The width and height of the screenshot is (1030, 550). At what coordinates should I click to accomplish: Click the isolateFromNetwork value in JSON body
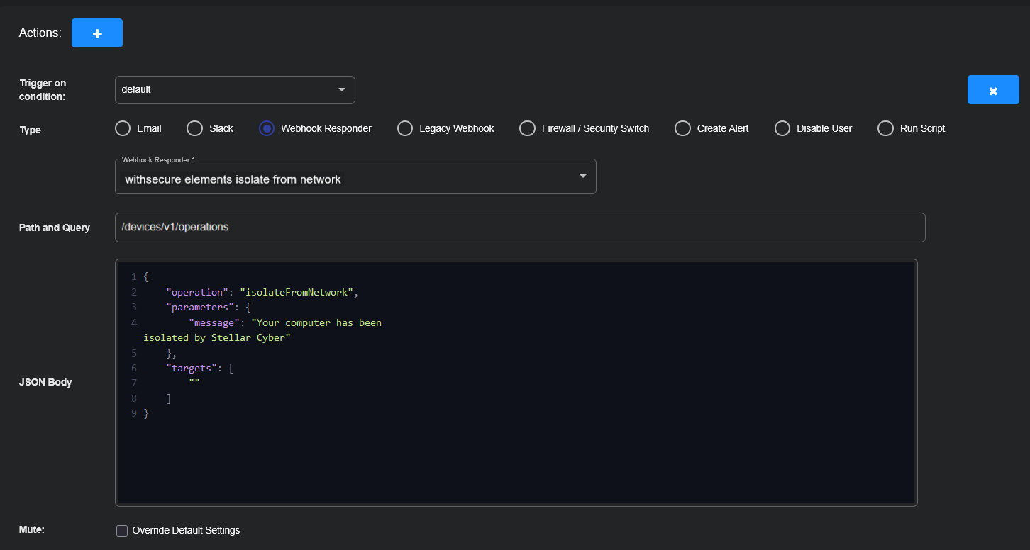point(297,292)
